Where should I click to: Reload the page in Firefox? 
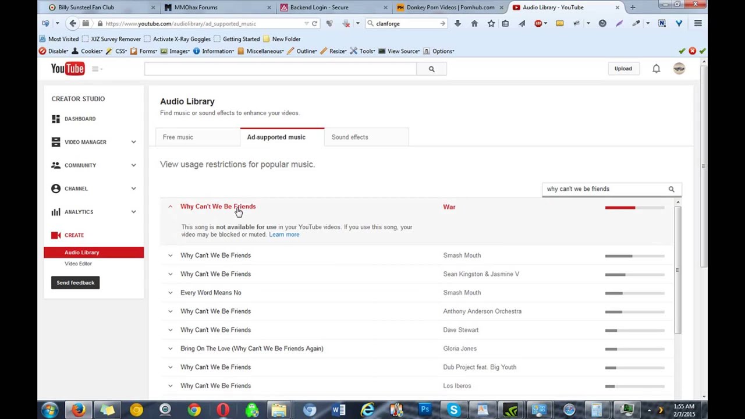click(x=314, y=23)
